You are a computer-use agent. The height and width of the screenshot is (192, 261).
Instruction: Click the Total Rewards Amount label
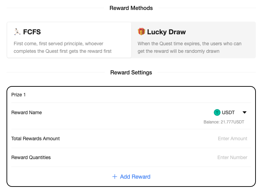36,139
